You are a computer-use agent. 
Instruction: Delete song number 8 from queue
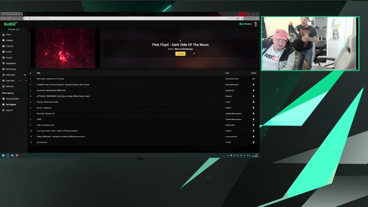click(x=253, y=119)
